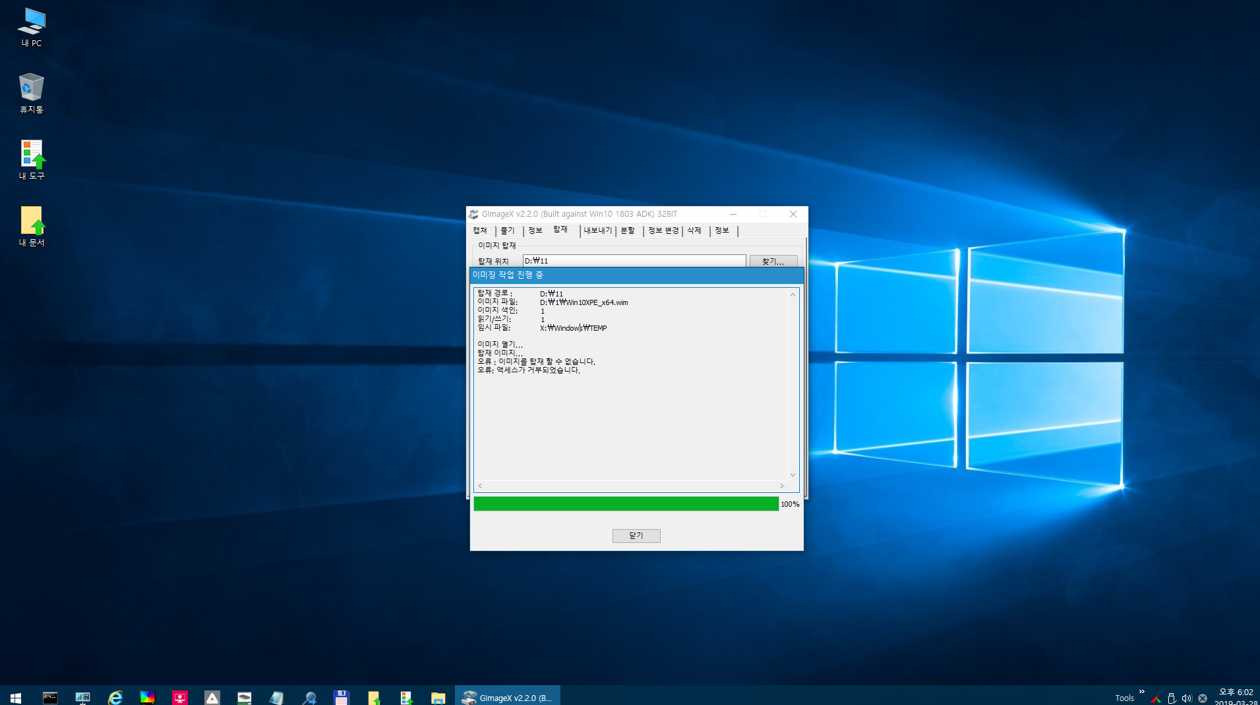
Task: Open the yellow document arrow taskbar icon
Action: pos(373,697)
